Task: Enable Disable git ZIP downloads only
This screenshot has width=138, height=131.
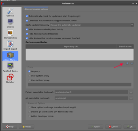Action: click(x=29, y=112)
